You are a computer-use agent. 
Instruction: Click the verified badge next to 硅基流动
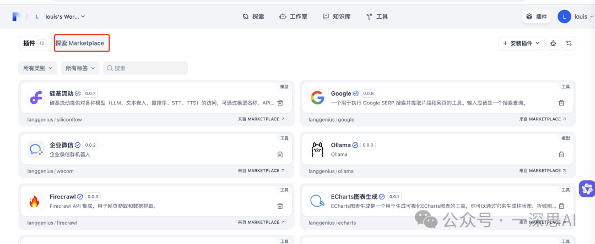[78, 93]
